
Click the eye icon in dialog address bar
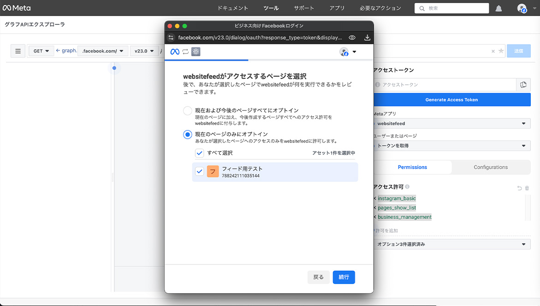[352, 38]
